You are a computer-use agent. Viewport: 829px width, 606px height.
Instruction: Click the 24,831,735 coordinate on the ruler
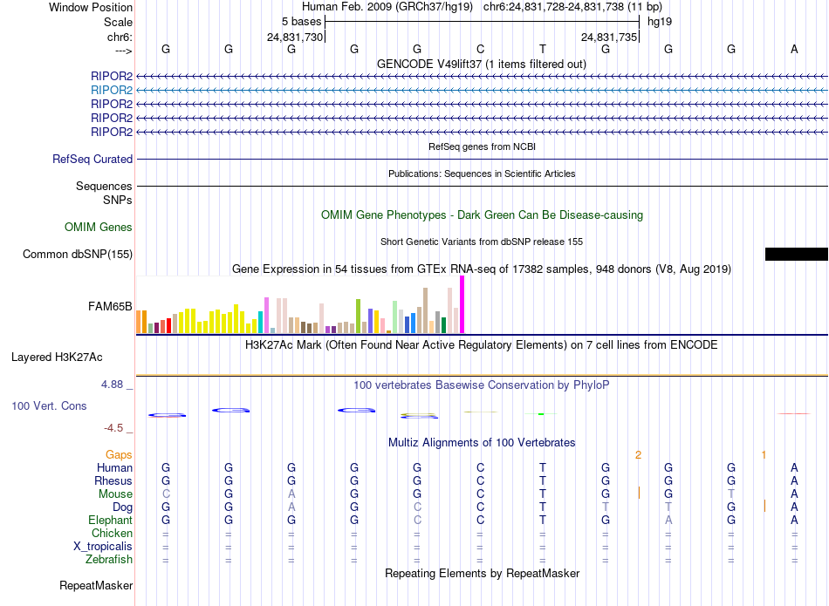click(x=608, y=37)
